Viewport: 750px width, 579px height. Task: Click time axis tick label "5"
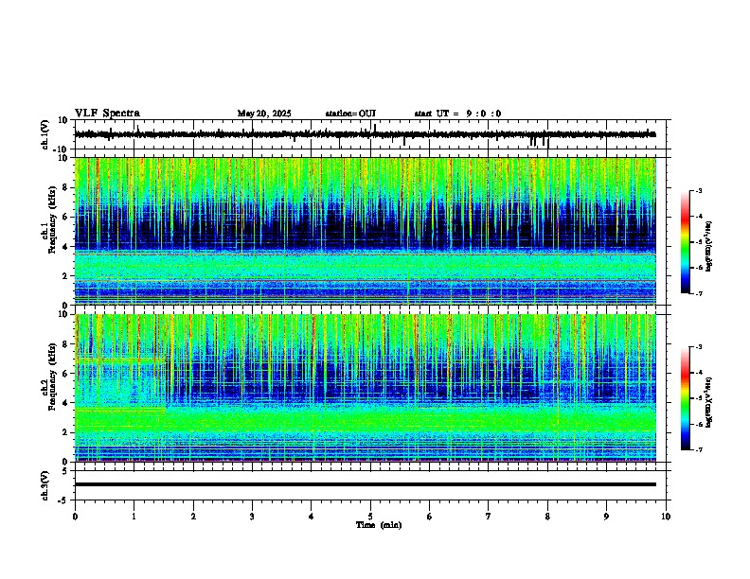370,517
